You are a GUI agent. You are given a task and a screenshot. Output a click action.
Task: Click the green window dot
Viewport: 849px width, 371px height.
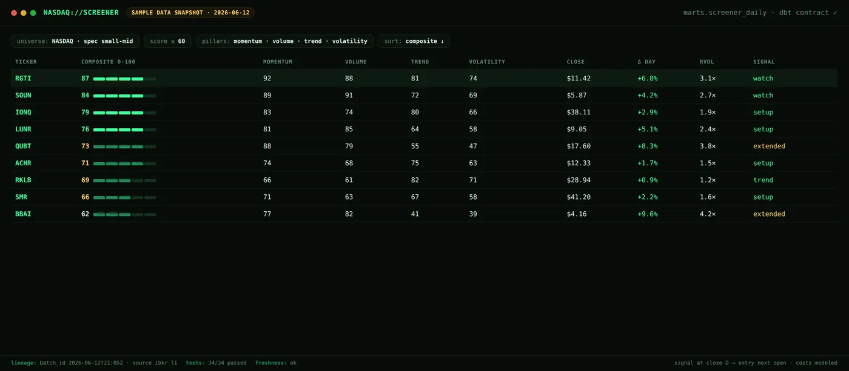click(x=33, y=13)
